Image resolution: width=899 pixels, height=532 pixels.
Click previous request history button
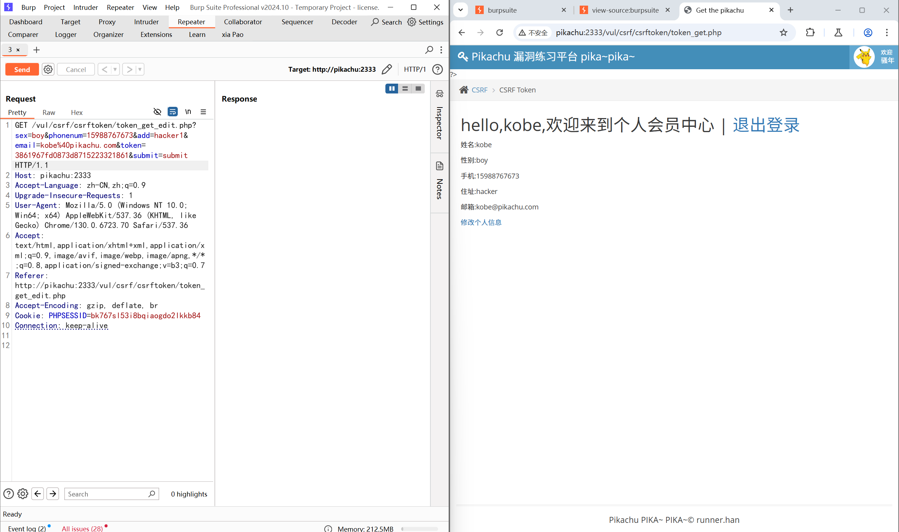[x=105, y=69]
